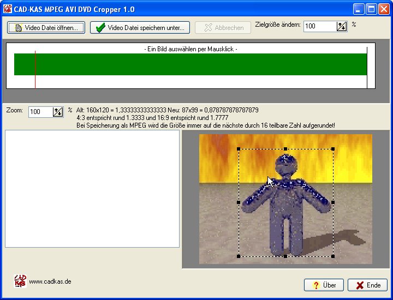Open a video with 'Video Datei öffnen...'

coord(46,28)
